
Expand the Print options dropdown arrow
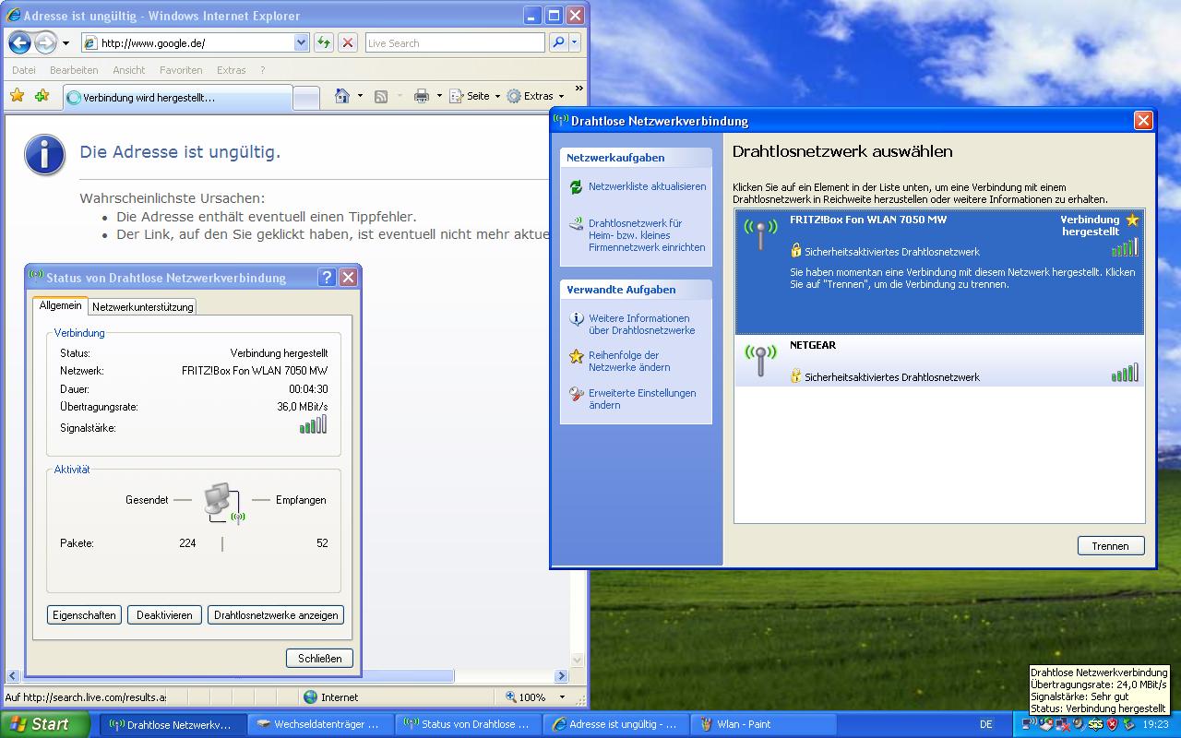[x=439, y=96]
